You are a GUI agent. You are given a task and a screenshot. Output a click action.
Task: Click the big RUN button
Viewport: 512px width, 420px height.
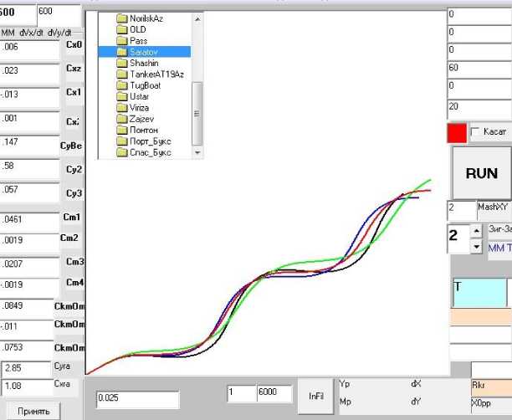[482, 173]
